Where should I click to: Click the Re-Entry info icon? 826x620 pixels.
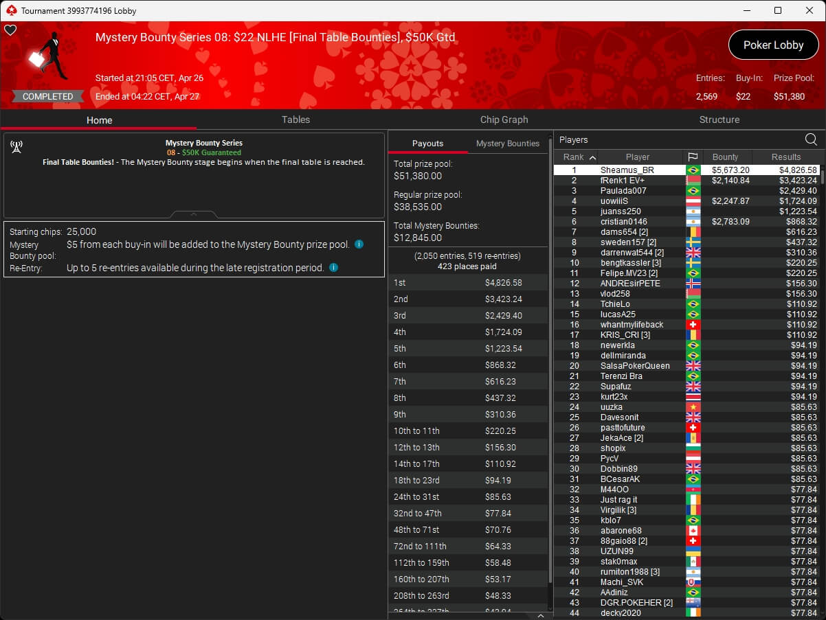pos(333,268)
